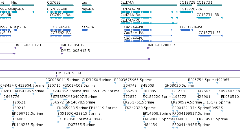Click the Cad74A-PC coding label
Viewport: 240px width, 129px height.
[133, 38]
